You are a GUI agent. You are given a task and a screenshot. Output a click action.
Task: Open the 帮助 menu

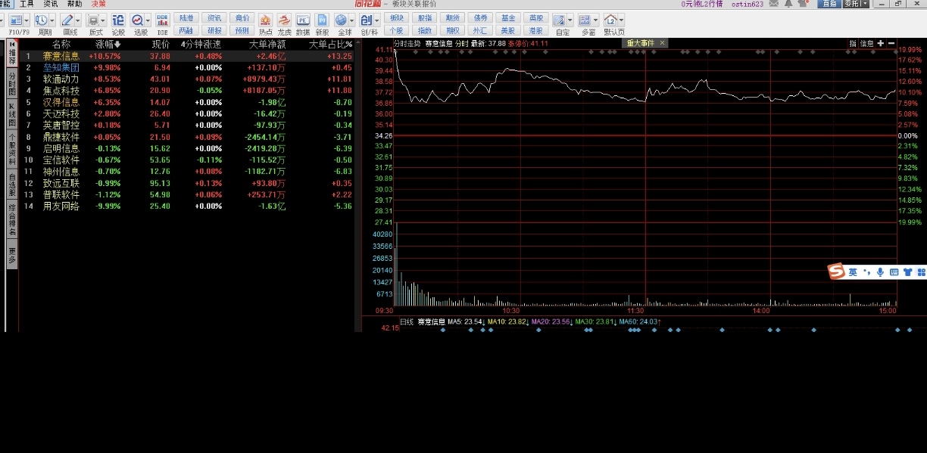[x=74, y=4]
